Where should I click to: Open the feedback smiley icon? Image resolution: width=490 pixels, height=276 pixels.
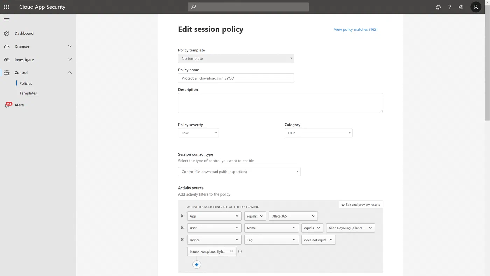(x=438, y=7)
